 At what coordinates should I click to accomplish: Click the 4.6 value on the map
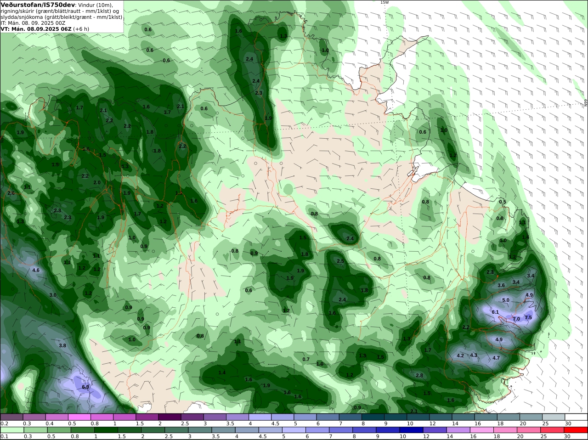(36, 270)
